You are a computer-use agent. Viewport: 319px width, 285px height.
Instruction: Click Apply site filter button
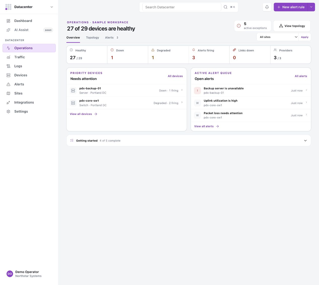click(x=305, y=37)
